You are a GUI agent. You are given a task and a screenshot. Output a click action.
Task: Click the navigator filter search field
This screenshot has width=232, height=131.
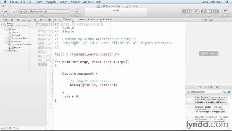tap(31, 128)
